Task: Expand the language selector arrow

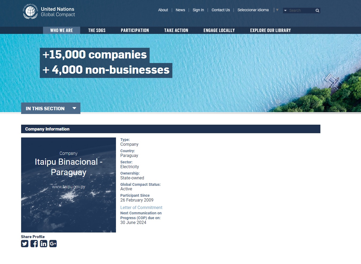Action: (277, 10)
